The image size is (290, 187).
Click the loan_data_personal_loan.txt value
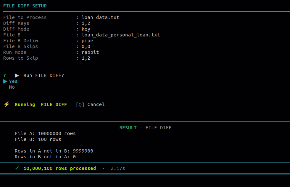pyautogui.click(x=121, y=35)
